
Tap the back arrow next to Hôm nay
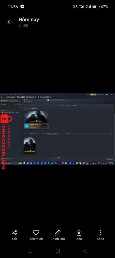point(10,22)
